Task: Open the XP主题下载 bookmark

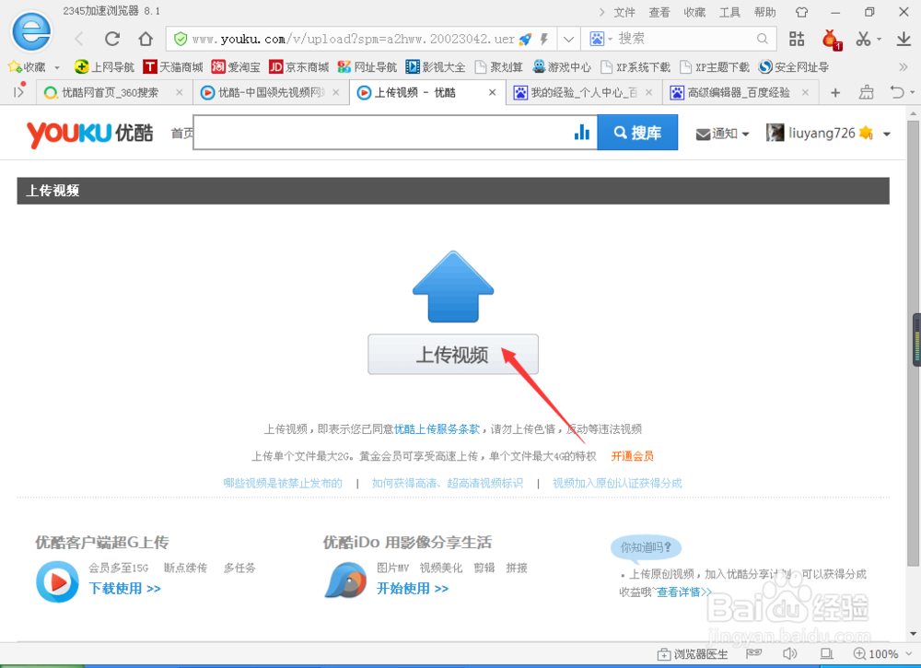Action: [715, 67]
